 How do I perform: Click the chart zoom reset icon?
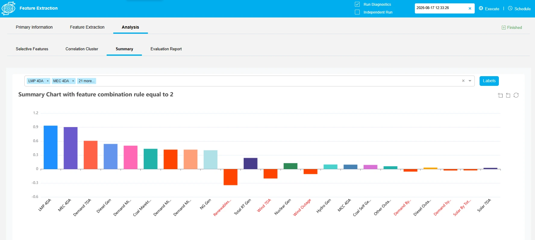508,95
